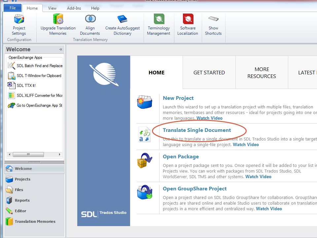Image resolution: width=317 pixels, height=238 pixels.
Task: Click the right scroll arrow in apps list
Action: (x=59, y=154)
